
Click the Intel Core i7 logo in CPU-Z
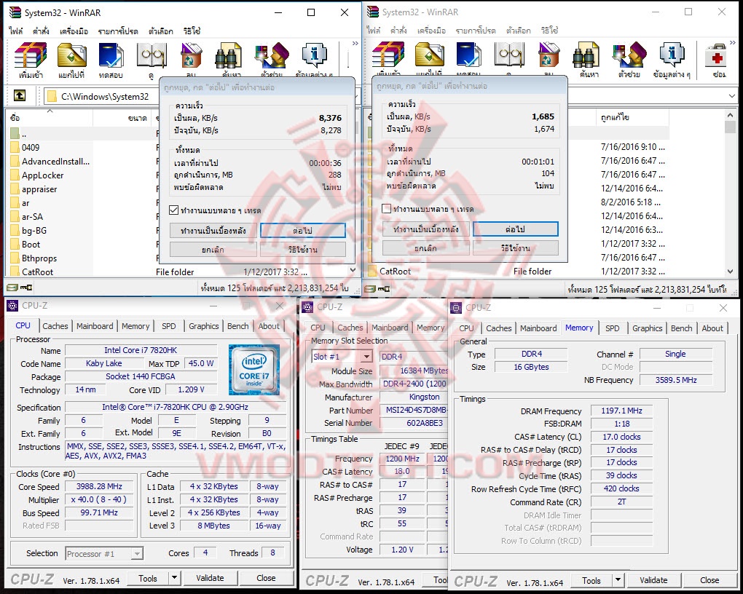point(254,370)
